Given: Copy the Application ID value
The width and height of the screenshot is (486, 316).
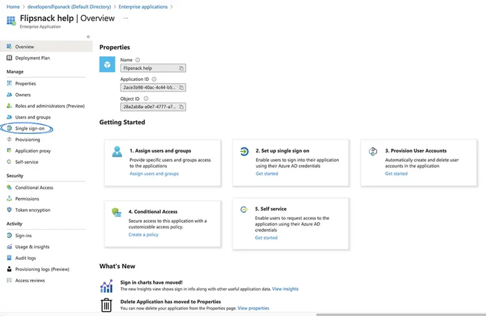Looking at the screenshot, I should click(x=182, y=88).
